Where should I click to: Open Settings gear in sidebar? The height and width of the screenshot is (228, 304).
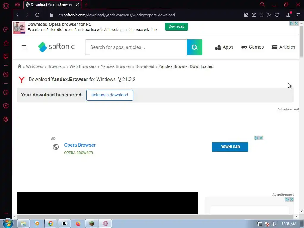6,119
